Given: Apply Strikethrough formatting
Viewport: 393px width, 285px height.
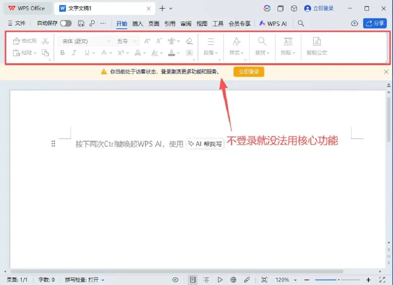Looking at the screenshot, I should pos(104,53).
